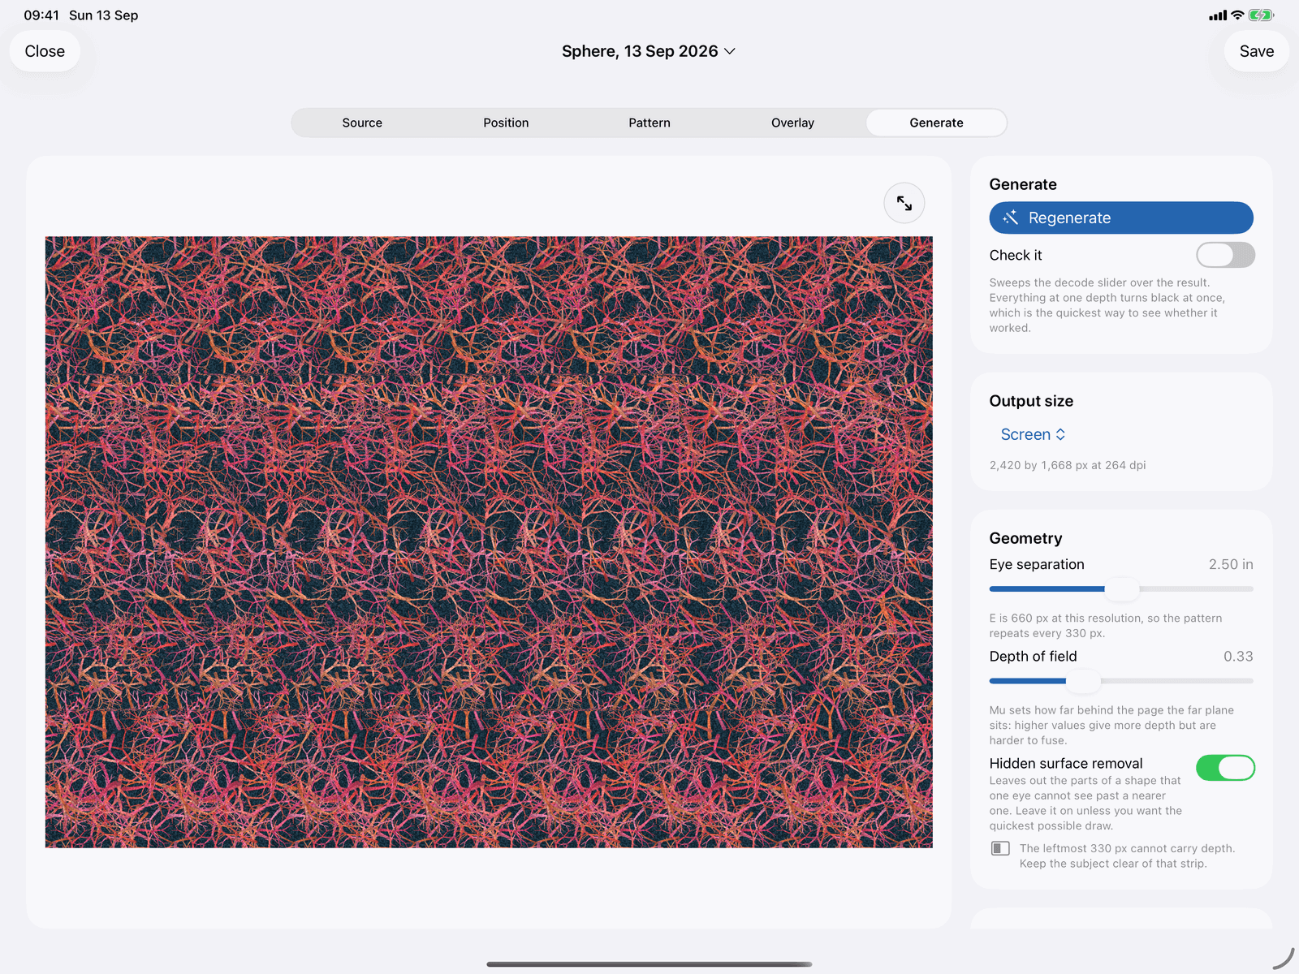Click the Output size heading
Screen dimensions: 1299x974
coord(1031,401)
